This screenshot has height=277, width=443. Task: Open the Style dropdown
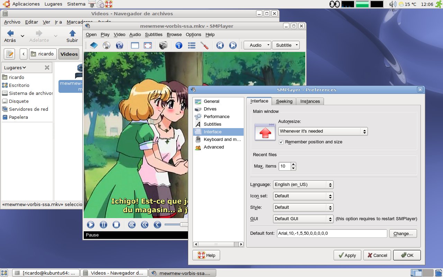coord(303,207)
